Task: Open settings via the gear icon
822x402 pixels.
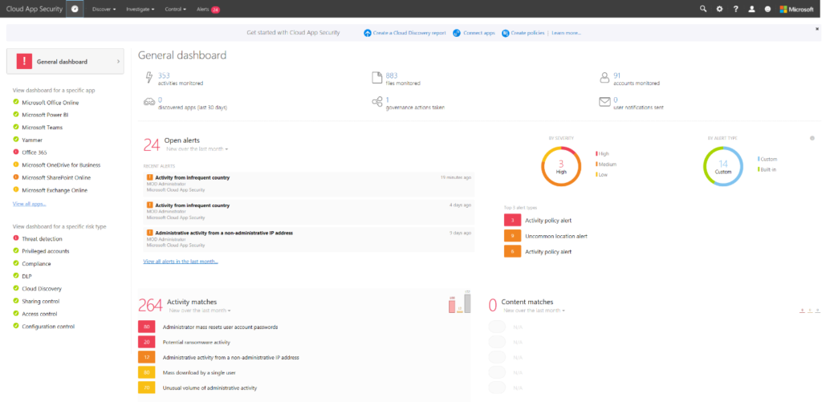Action: [719, 9]
